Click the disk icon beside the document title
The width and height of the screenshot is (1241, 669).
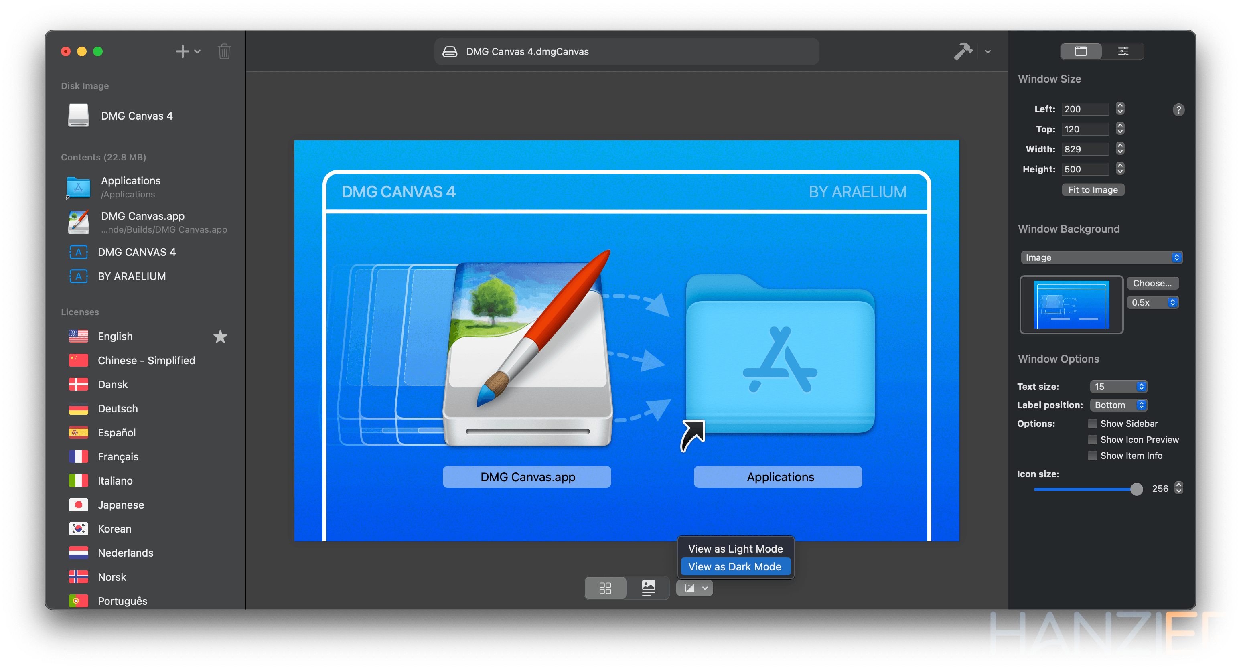450,51
